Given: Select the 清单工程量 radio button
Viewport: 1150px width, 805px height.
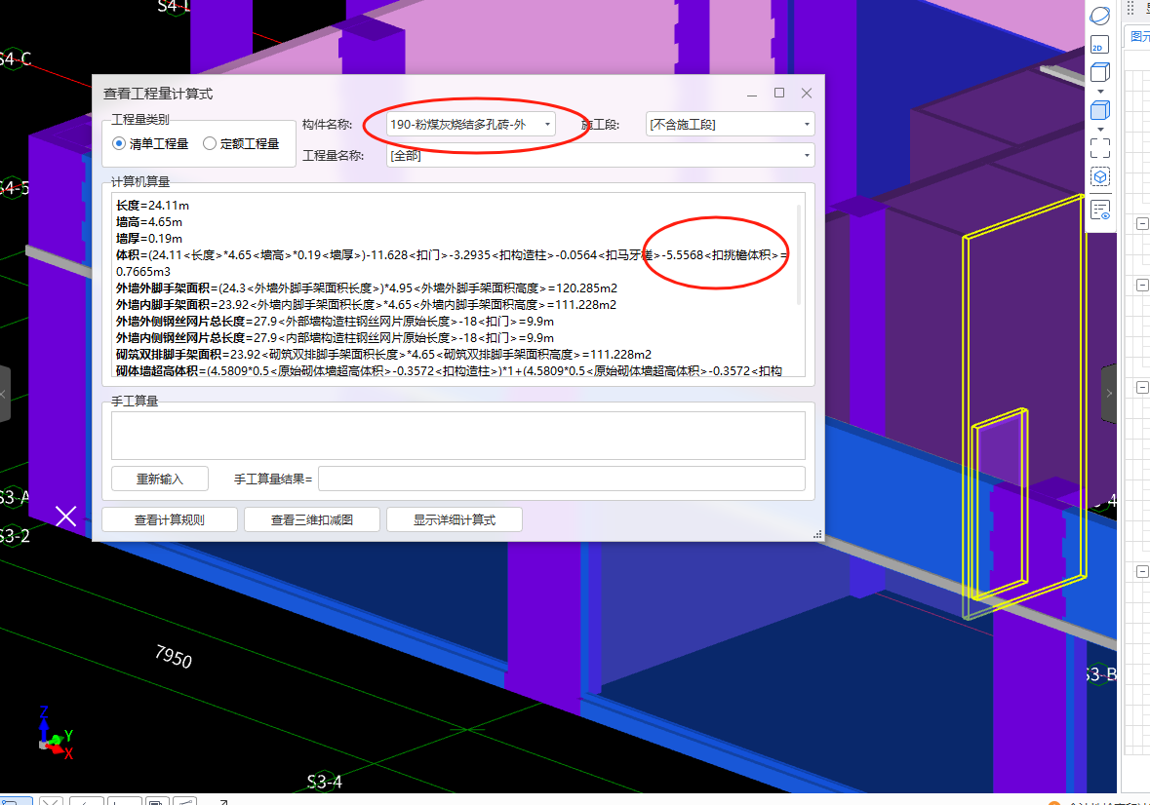Looking at the screenshot, I should tap(119, 143).
